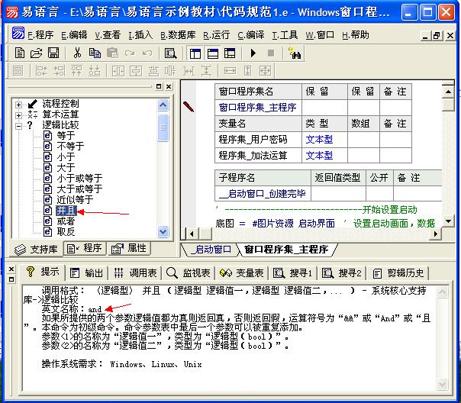The width and height of the screenshot is (461, 403).
Task: Click the Save floppy disk icon
Action: [53, 53]
